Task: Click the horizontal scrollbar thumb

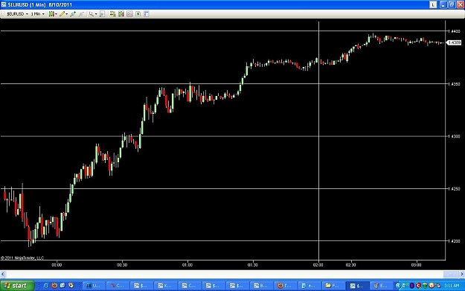Action: (451, 275)
